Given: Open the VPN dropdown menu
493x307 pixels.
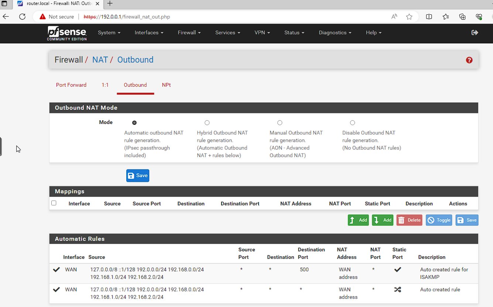Looking at the screenshot, I should (x=262, y=32).
